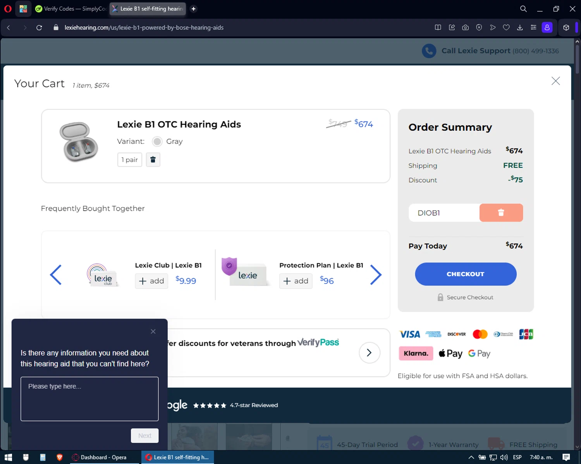Open the VerifyPass veterans discount arrow

(x=369, y=353)
